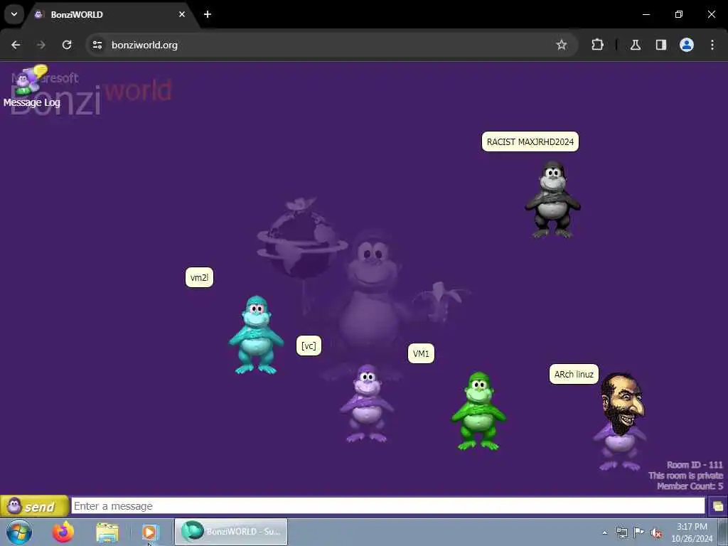728x546 pixels.
Task: Click the VM1 name bubble
Action: [x=421, y=354]
